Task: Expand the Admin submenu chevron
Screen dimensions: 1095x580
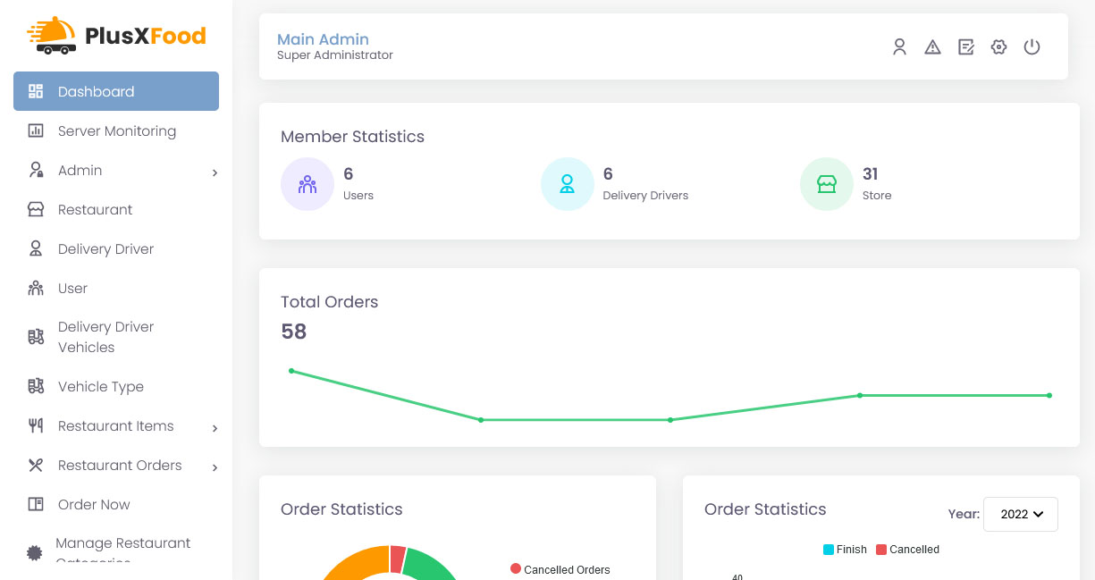Action: [215, 172]
